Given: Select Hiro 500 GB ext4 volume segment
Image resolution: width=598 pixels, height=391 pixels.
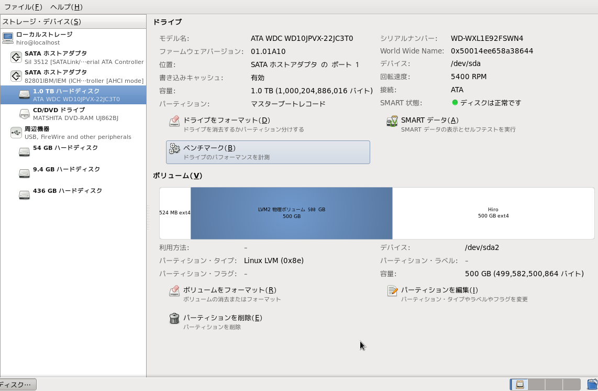Looking at the screenshot, I should coord(493,213).
